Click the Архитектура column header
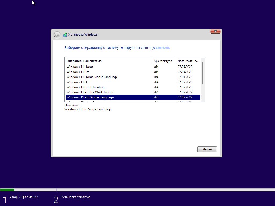 click(164, 61)
